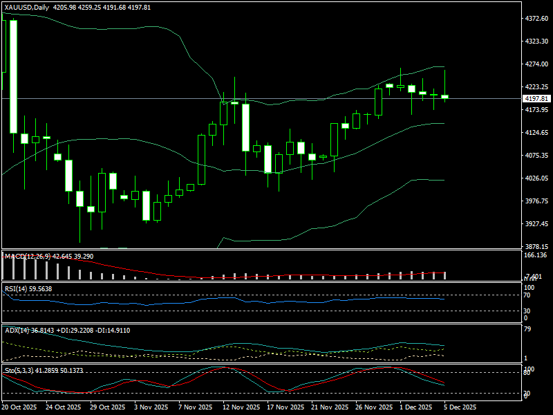553x415 pixels.
Task: Select the ADX(14) indicator label
Action: click(x=19, y=331)
